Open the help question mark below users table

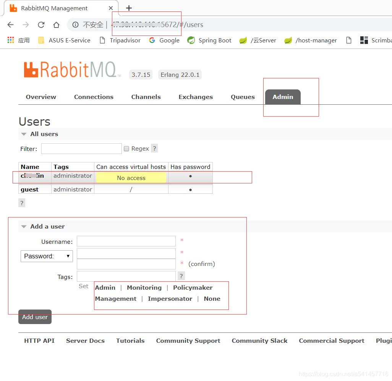[22, 203]
